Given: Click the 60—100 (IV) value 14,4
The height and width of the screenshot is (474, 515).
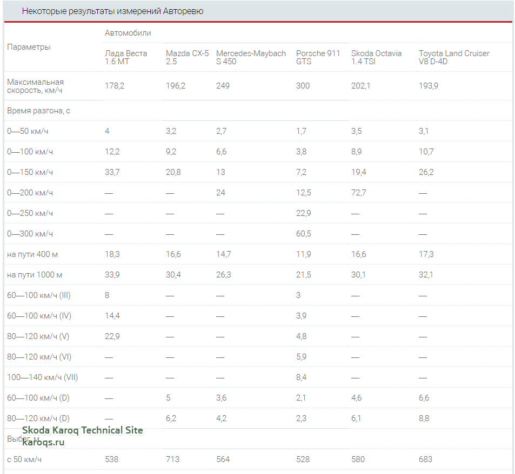Looking at the screenshot, I should click(112, 316).
